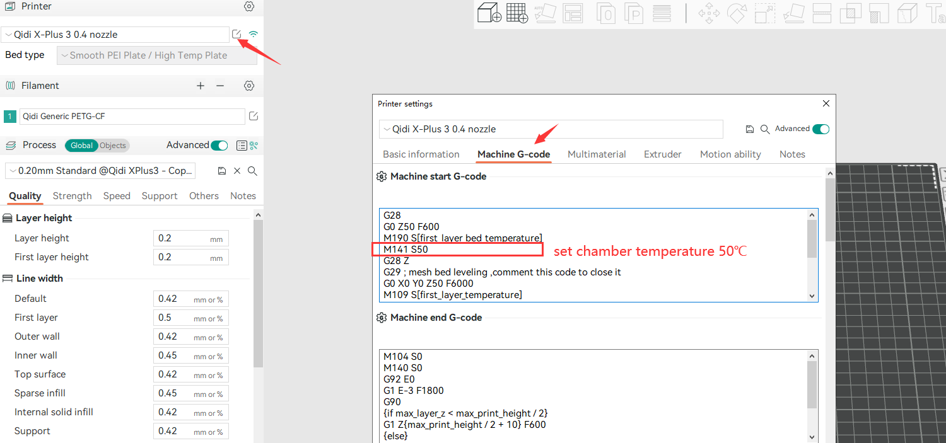Toggle Advanced switch in Process panel
946x443 pixels.
219,146
